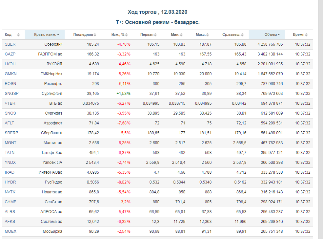Open AFKS ticker link
The width and height of the screenshot is (323, 239).
pos(10,222)
